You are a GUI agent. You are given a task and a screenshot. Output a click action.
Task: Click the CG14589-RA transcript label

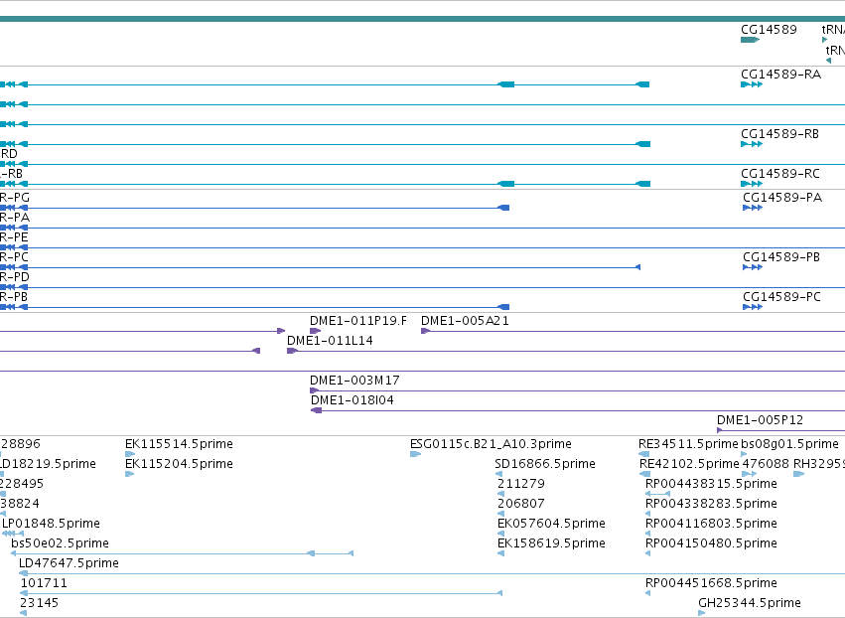pyautogui.click(x=780, y=75)
